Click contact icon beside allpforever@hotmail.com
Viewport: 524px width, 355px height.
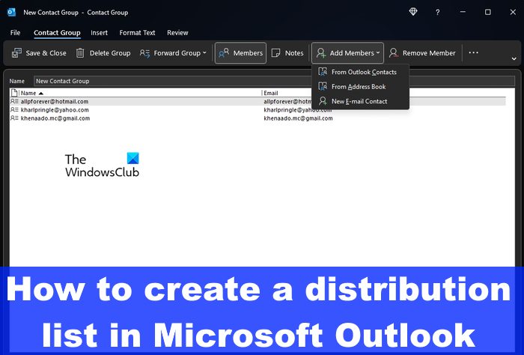[14, 101]
